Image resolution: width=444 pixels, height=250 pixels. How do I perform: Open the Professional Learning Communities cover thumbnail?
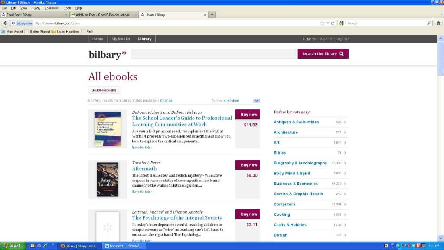pyautogui.click(x=108, y=129)
